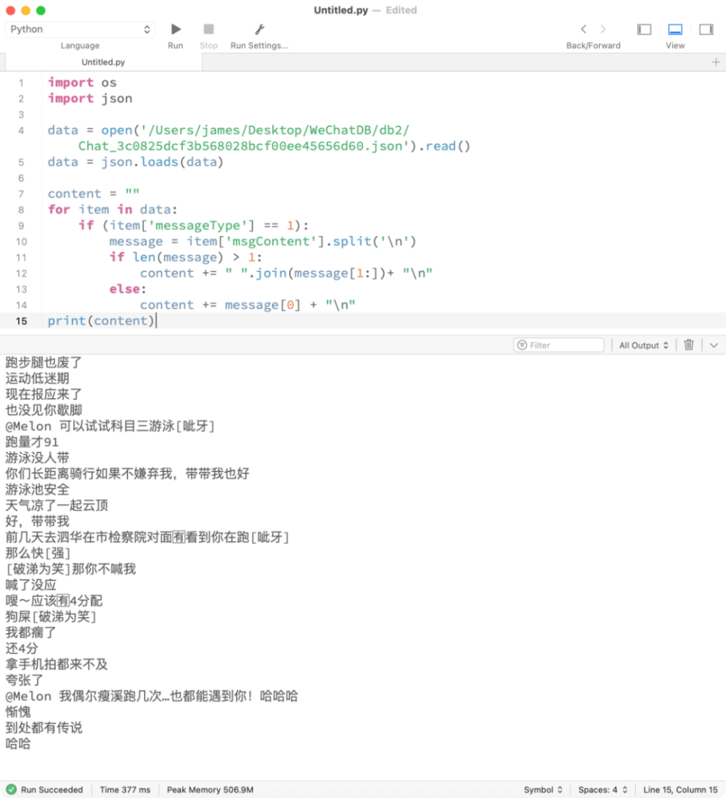Click output line '天气凉了一起云顶'
Screen dimensions: 726x798
tap(57, 505)
